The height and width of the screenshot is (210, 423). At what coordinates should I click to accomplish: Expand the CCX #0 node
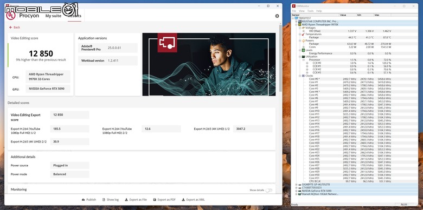pos(307,63)
